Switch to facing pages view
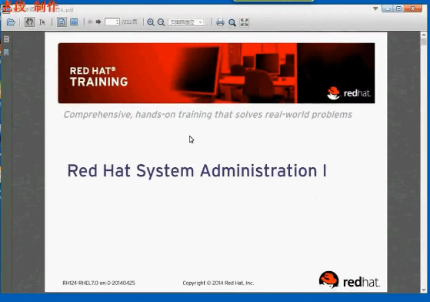 [x=74, y=22]
